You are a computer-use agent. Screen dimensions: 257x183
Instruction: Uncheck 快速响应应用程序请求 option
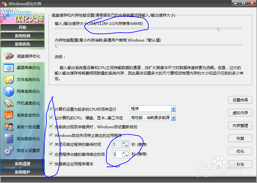(51, 163)
